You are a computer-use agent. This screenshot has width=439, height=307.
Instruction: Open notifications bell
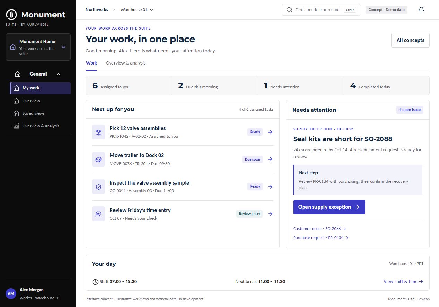pyautogui.click(x=421, y=10)
